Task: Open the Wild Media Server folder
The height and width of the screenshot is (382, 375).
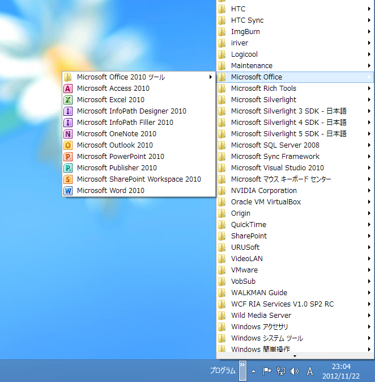Action: (295, 316)
